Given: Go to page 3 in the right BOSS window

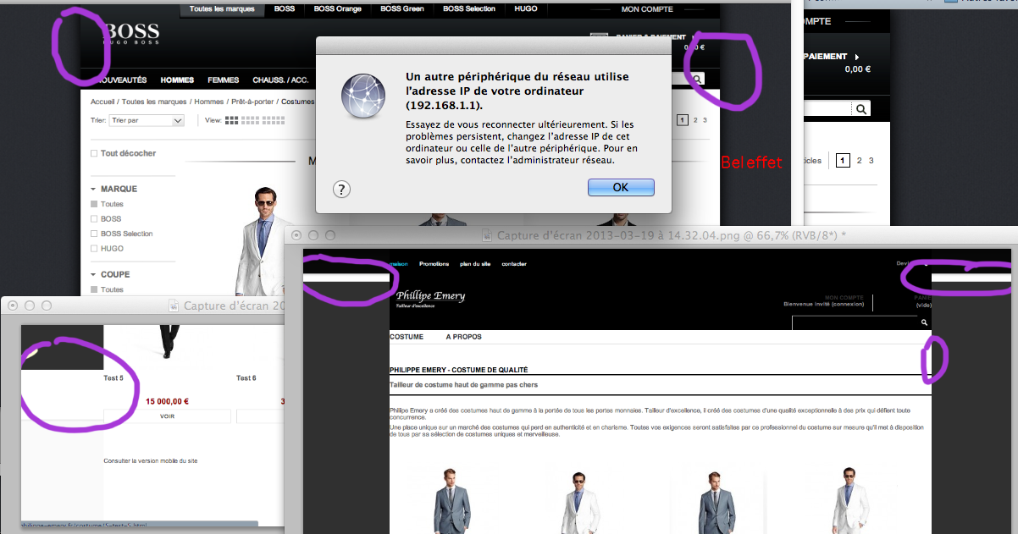Looking at the screenshot, I should (x=871, y=160).
